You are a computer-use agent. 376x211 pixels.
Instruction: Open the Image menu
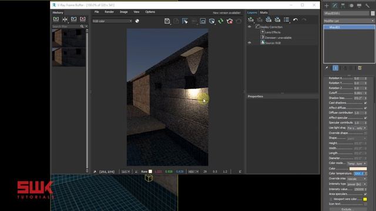pos(124,12)
